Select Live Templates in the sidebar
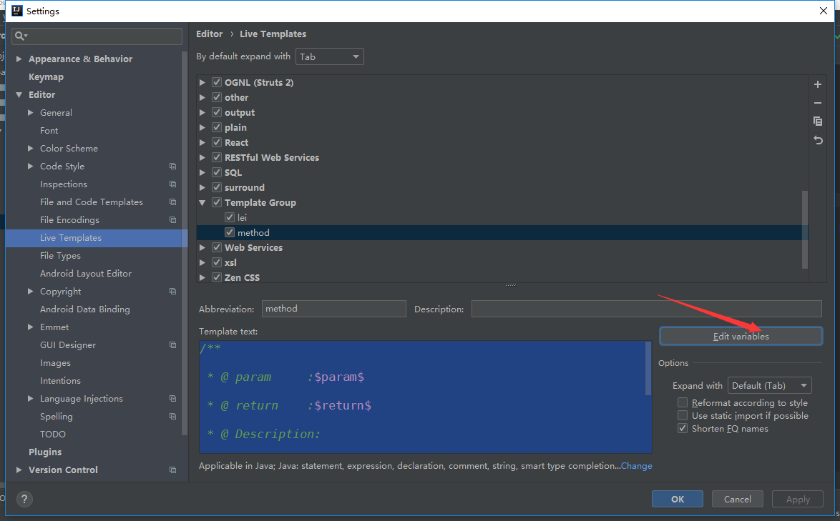The height and width of the screenshot is (521, 840). [x=97, y=238]
